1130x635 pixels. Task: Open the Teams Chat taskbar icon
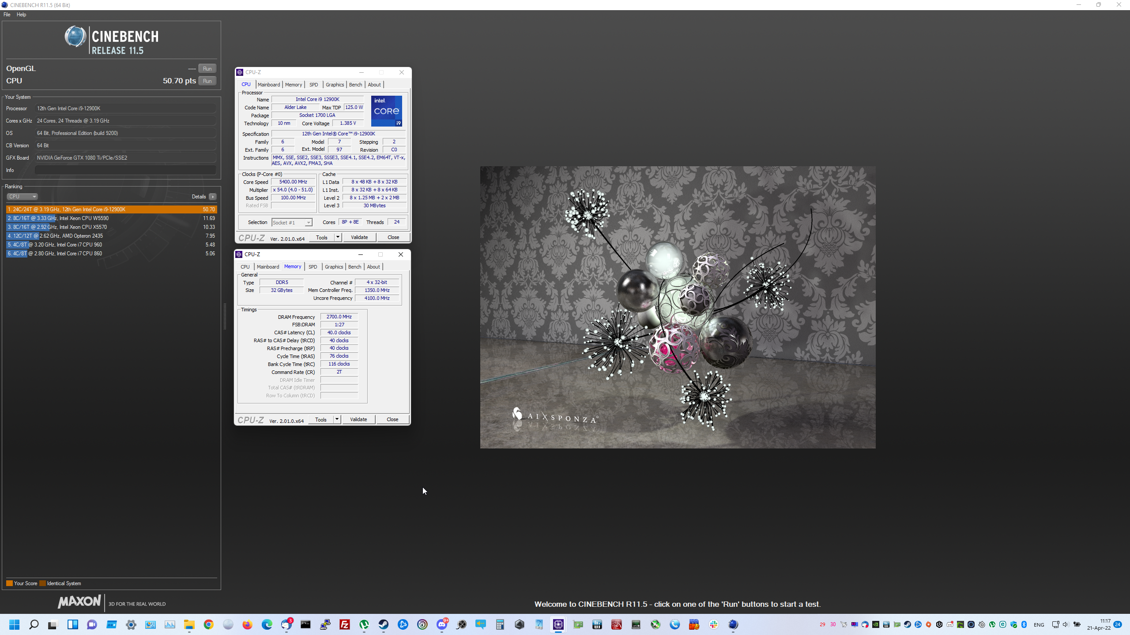(x=92, y=624)
